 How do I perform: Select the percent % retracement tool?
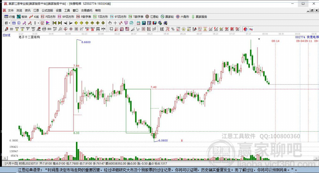pyautogui.click(x=173, y=29)
